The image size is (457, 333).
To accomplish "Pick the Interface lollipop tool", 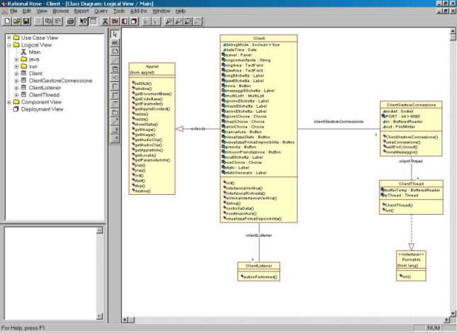I will click(115, 77).
